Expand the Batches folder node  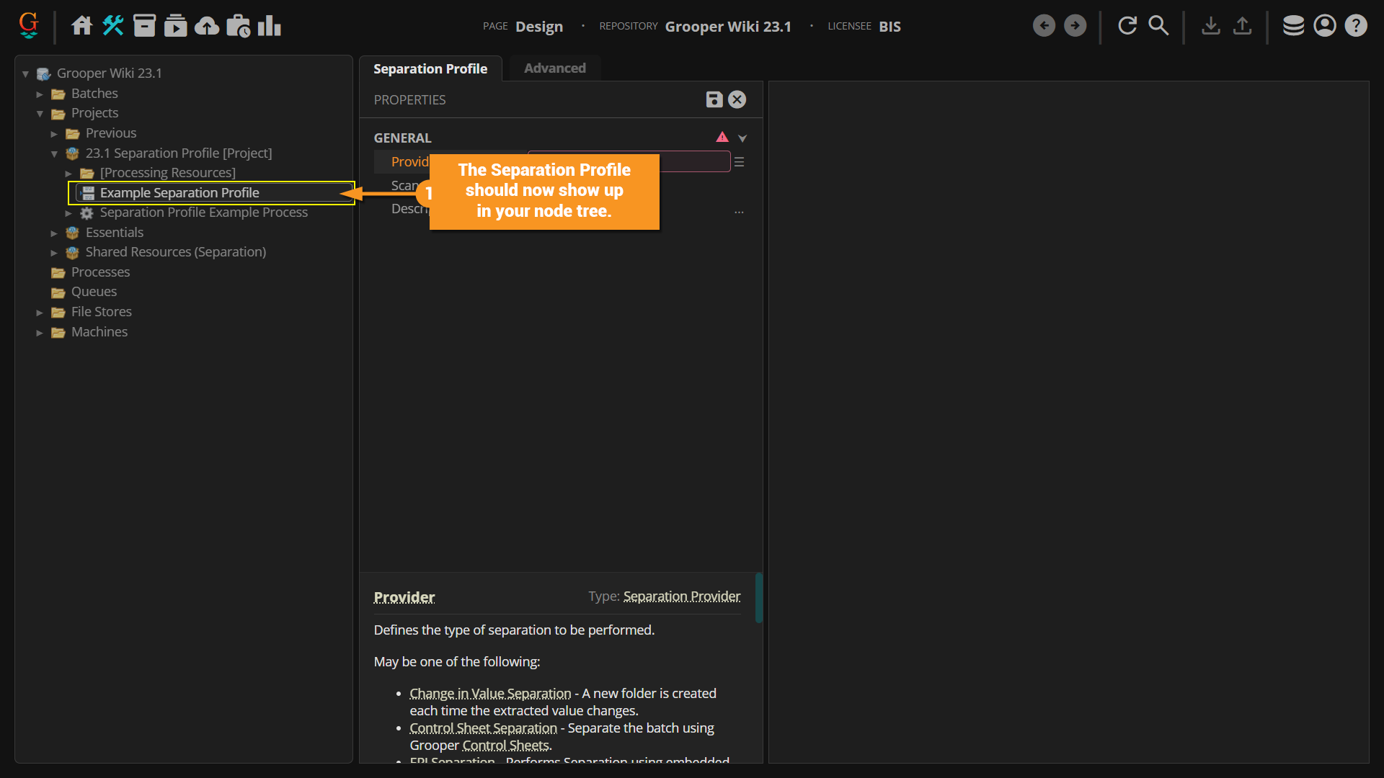40,94
